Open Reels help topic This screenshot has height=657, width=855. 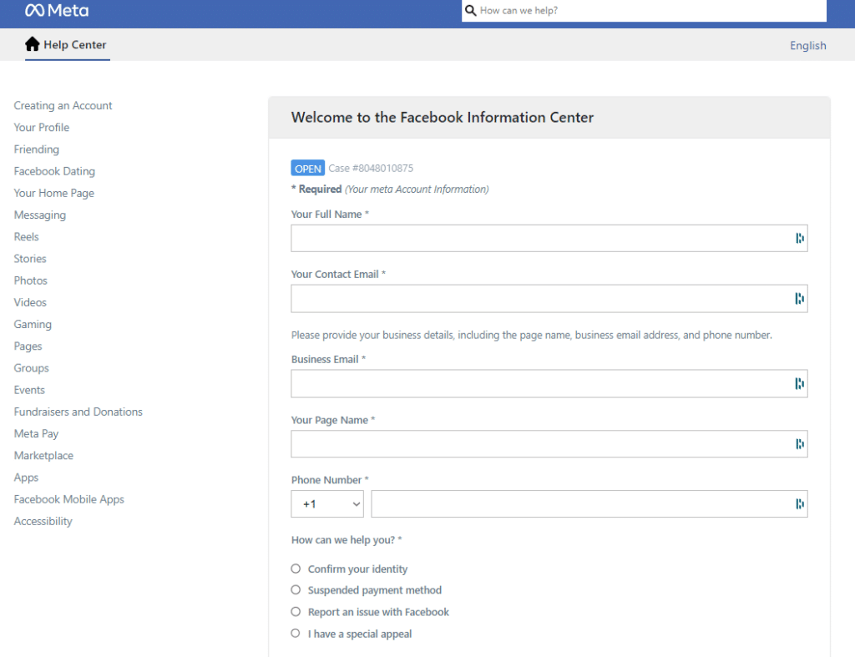click(x=26, y=236)
